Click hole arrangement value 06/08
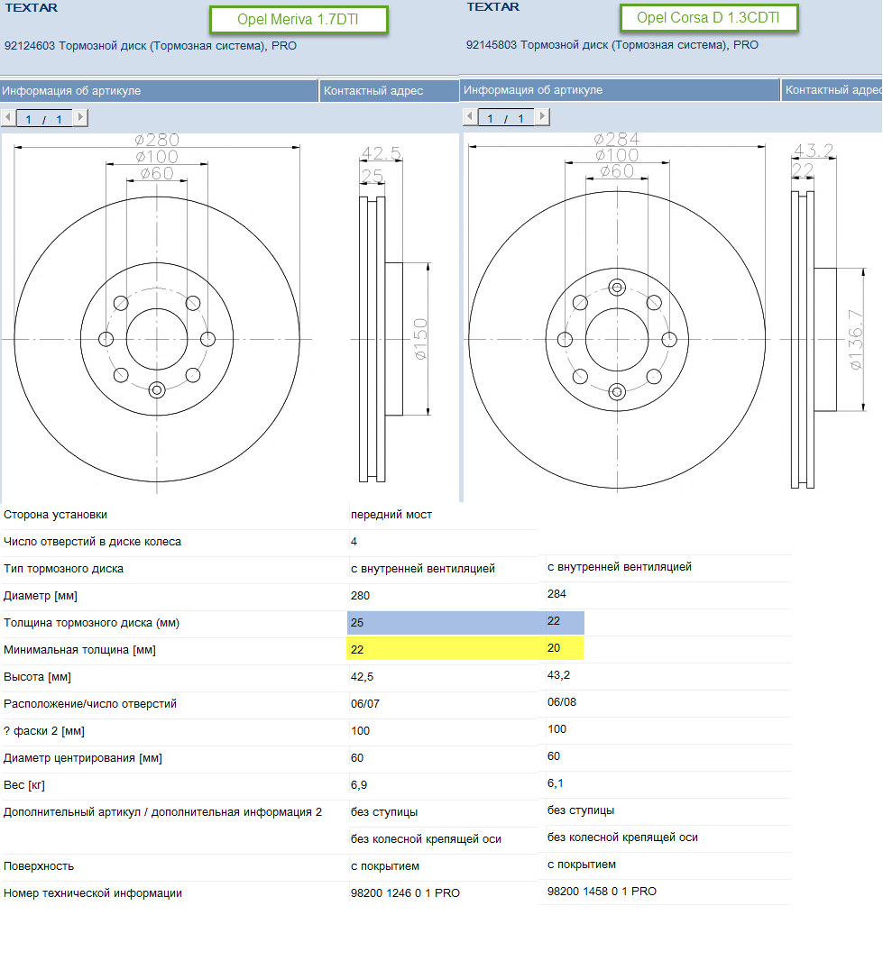The image size is (883, 970). tap(562, 702)
